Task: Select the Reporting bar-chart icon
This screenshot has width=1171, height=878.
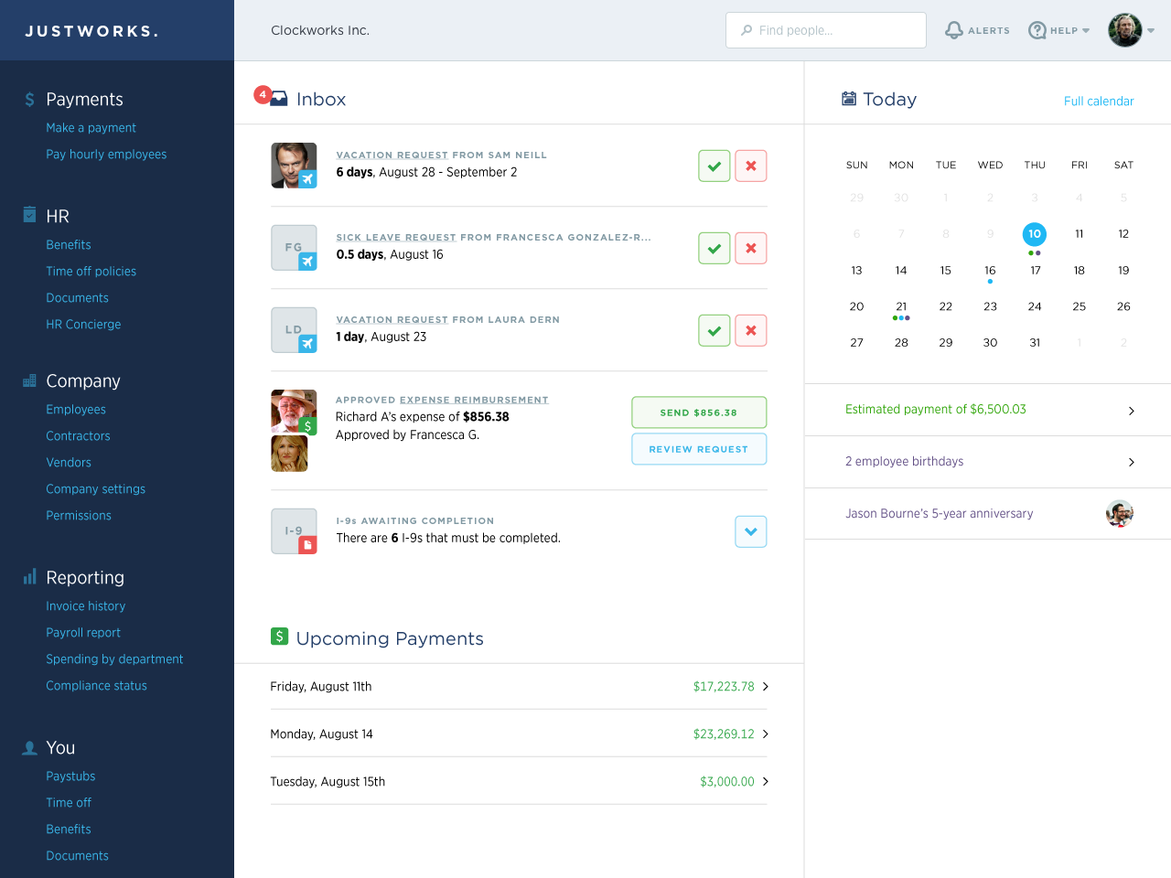Action: [28, 577]
